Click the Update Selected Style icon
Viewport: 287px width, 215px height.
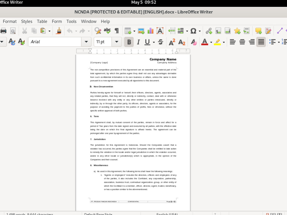tap(12, 42)
